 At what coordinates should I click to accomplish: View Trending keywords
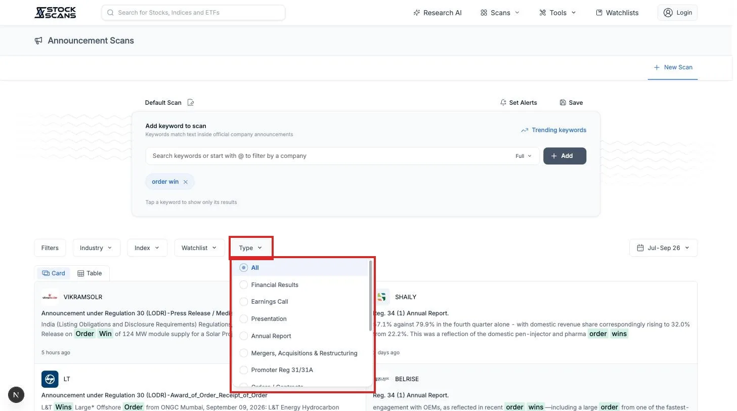[x=553, y=130]
